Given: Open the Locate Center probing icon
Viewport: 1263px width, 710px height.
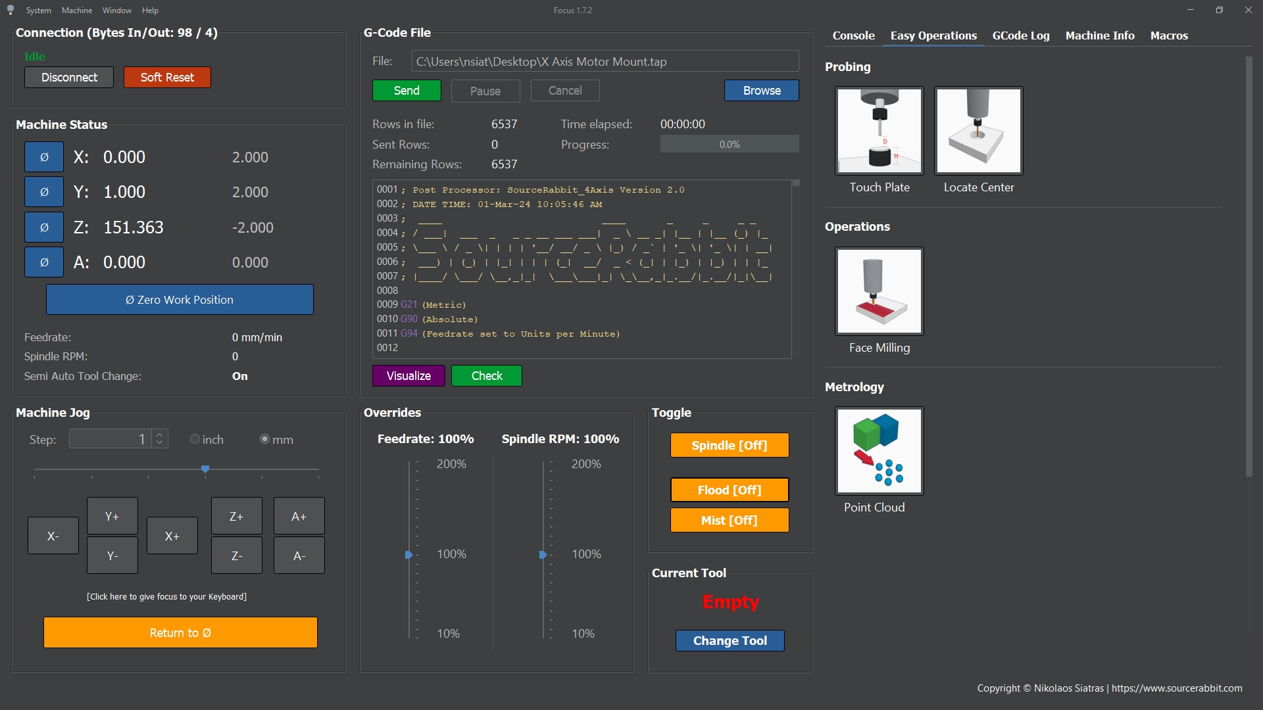Looking at the screenshot, I should [978, 131].
